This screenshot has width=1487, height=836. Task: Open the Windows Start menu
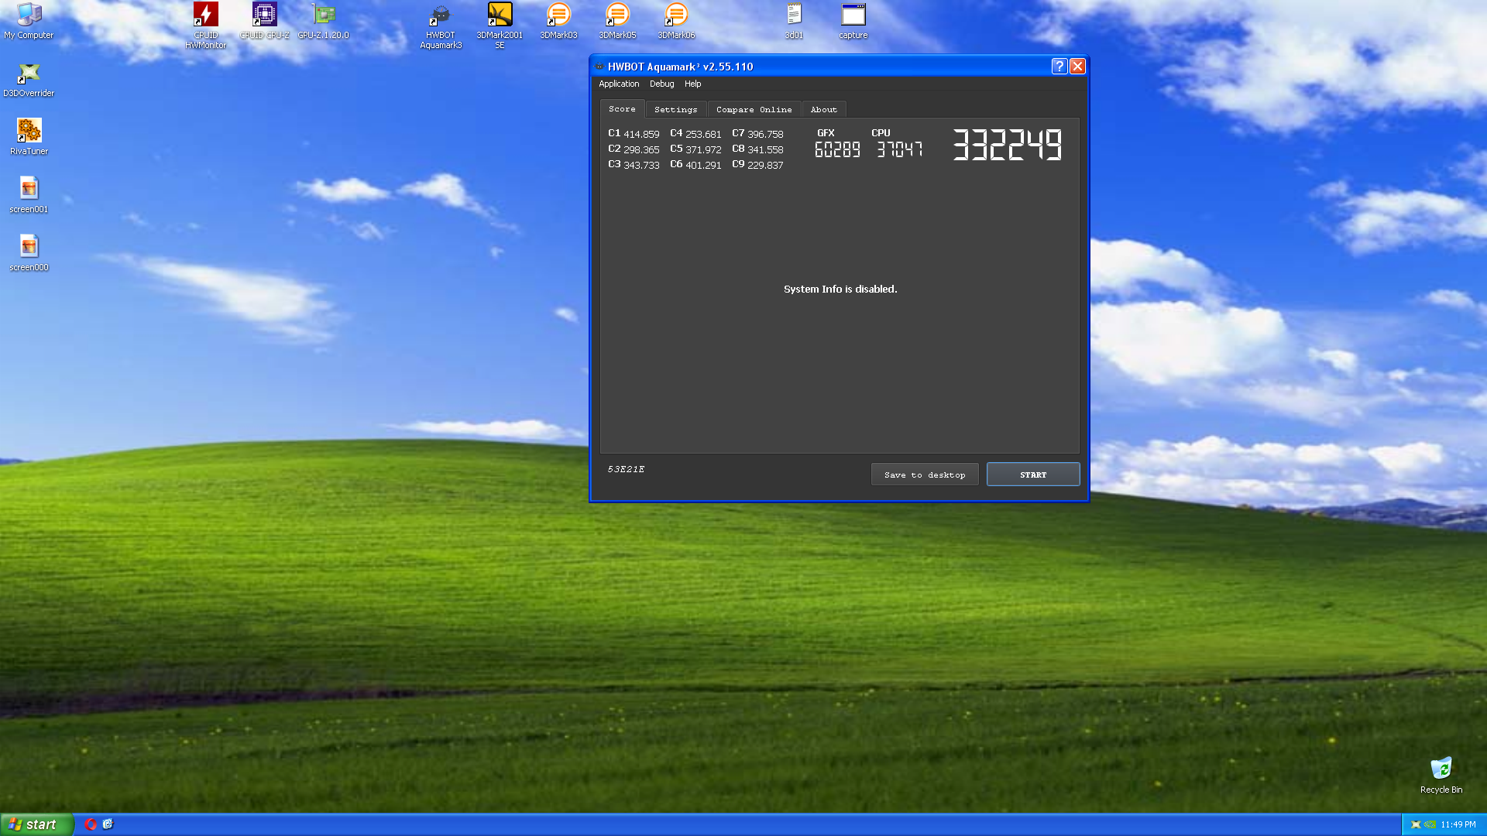coord(37,824)
